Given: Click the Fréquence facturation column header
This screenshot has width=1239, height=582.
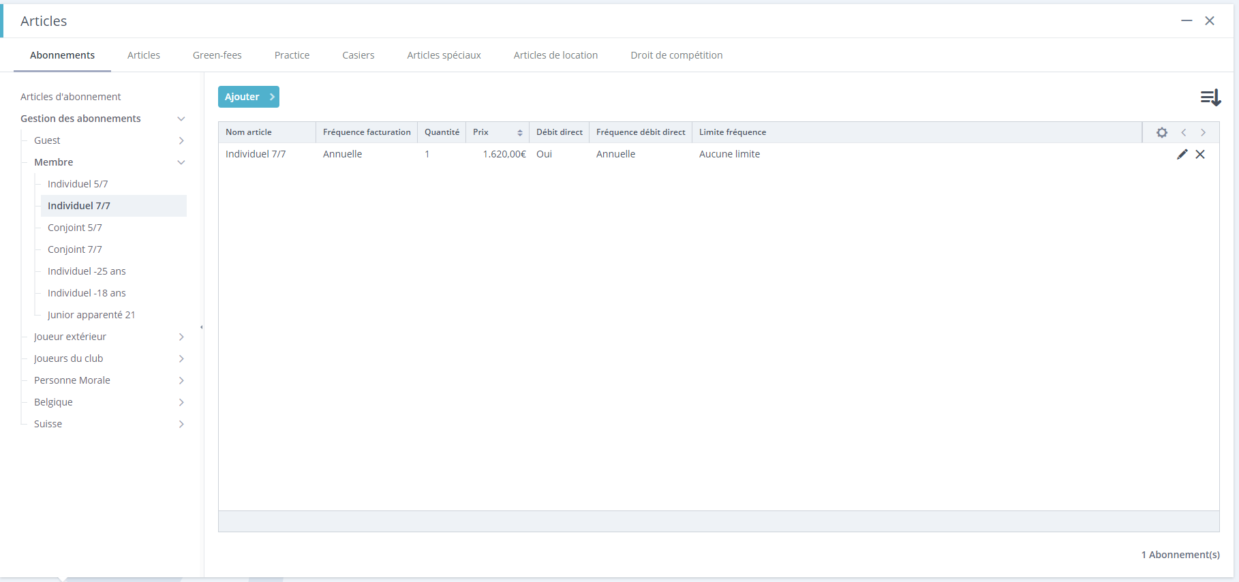Looking at the screenshot, I should [x=367, y=132].
